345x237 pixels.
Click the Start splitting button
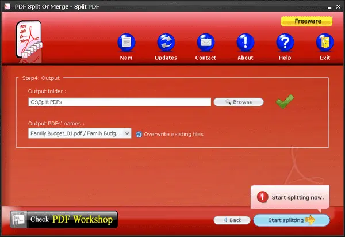(x=292, y=220)
